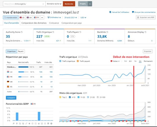Click the Exporter button above the chart

[148, 51]
